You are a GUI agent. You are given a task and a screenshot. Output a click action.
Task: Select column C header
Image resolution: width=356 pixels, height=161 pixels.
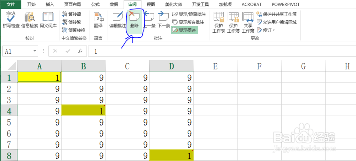[127, 66]
